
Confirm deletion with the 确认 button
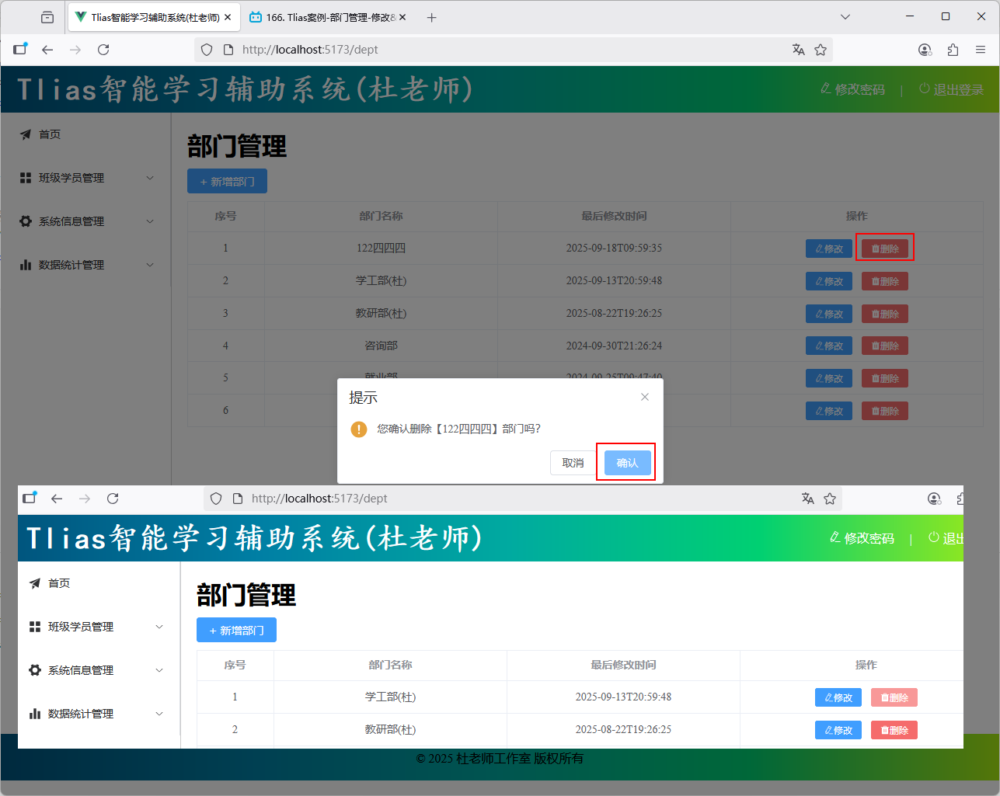627,463
